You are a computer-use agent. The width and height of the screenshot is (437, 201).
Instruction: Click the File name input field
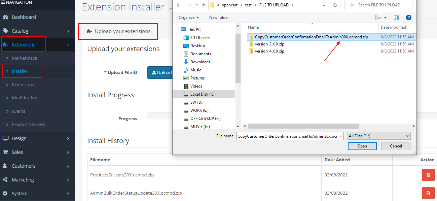(287, 136)
